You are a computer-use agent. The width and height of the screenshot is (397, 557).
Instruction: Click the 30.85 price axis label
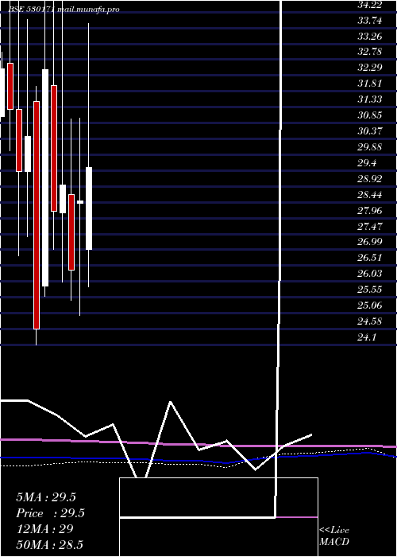pyautogui.click(x=370, y=115)
